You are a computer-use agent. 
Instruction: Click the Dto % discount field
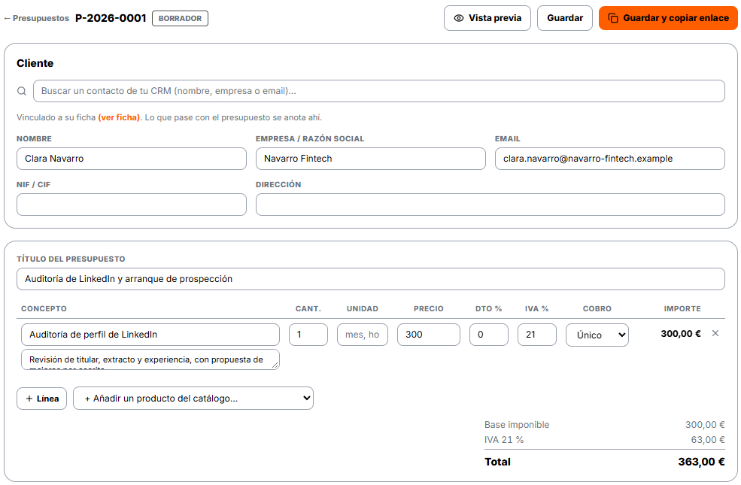tap(489, 335)
